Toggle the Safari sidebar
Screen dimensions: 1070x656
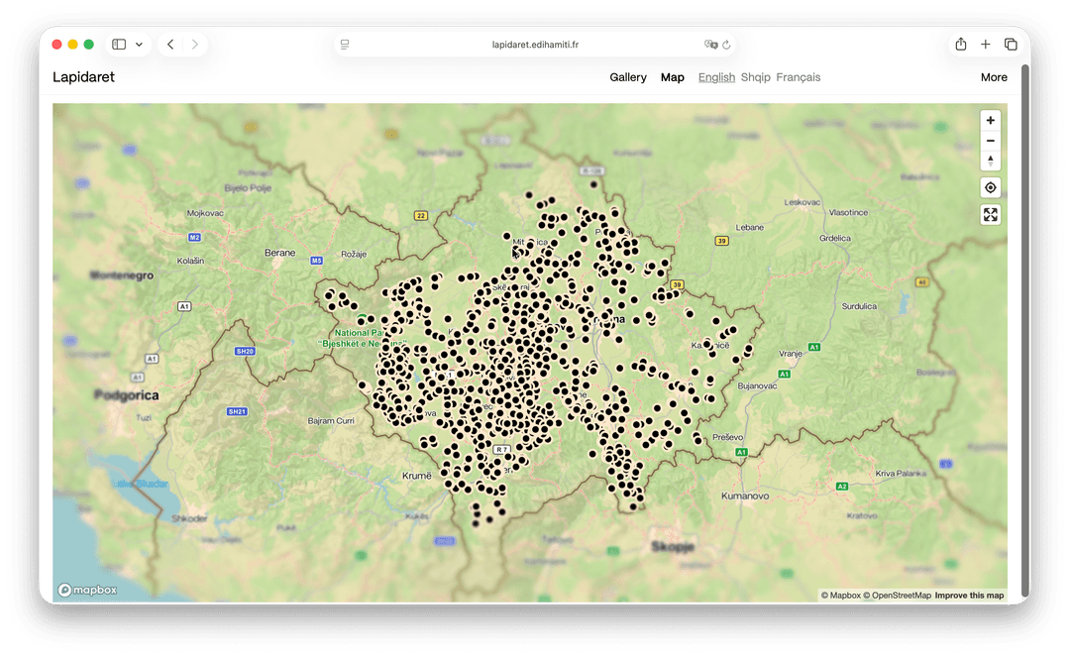click(x=117, y=44)
